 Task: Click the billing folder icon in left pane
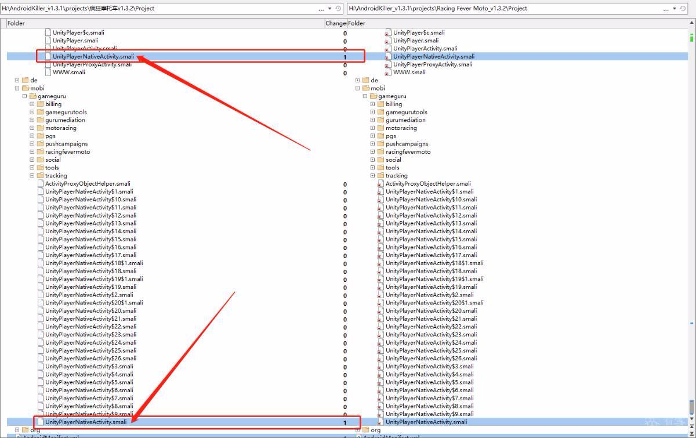click(41, 104)
